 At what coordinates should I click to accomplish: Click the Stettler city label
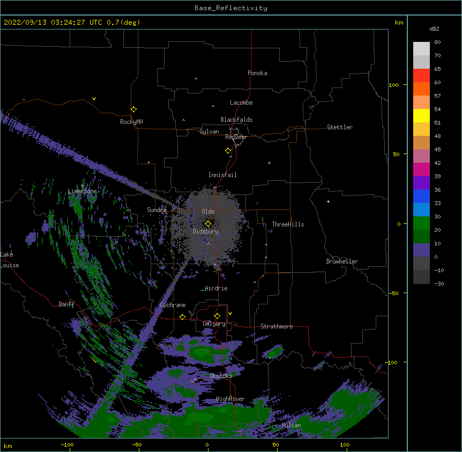point(340,127)
